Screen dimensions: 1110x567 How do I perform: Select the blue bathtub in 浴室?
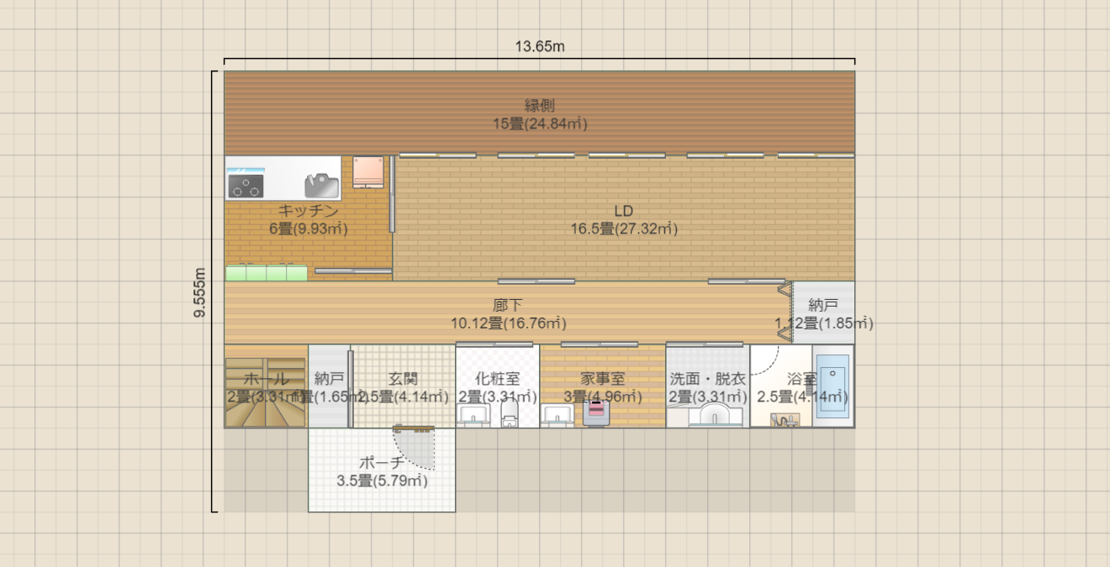[833, 386]
